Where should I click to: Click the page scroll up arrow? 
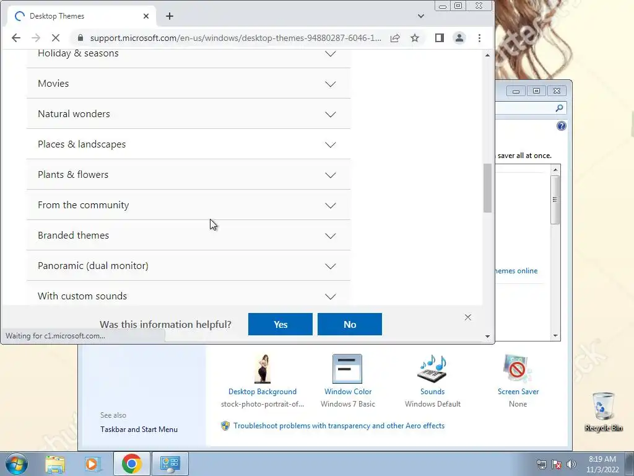coord(488,55)
